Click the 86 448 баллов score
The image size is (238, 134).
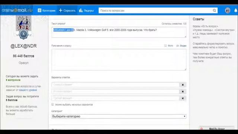coord(23,56)
